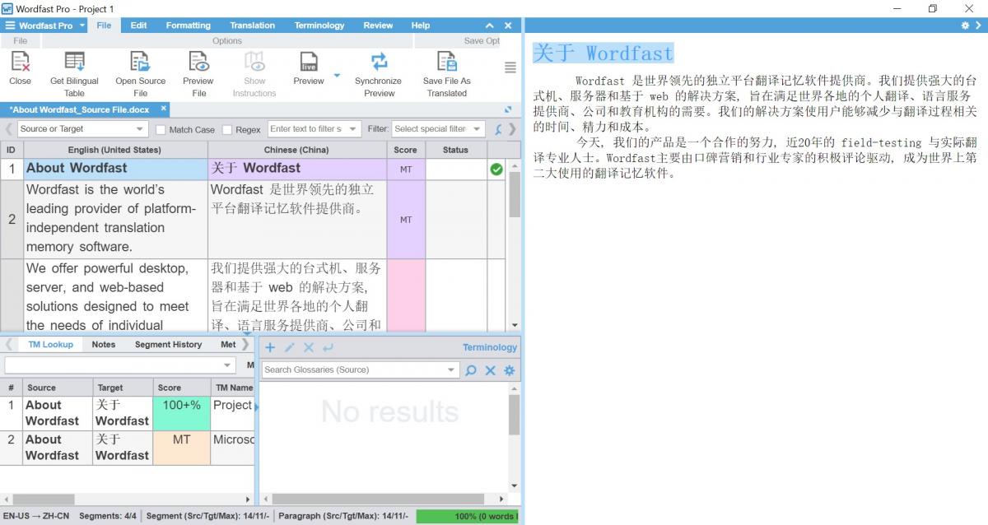Click the TM Name column header
The width and height of the screenshot is (988, 525).
(x=234, y=388)
